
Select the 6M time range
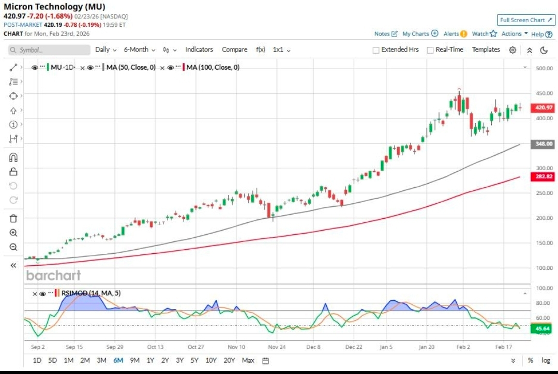click(x=118, y=360)
